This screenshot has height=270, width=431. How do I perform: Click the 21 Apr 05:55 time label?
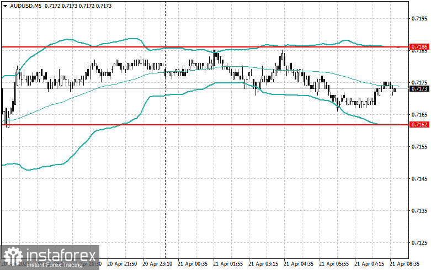click(334, 264)
